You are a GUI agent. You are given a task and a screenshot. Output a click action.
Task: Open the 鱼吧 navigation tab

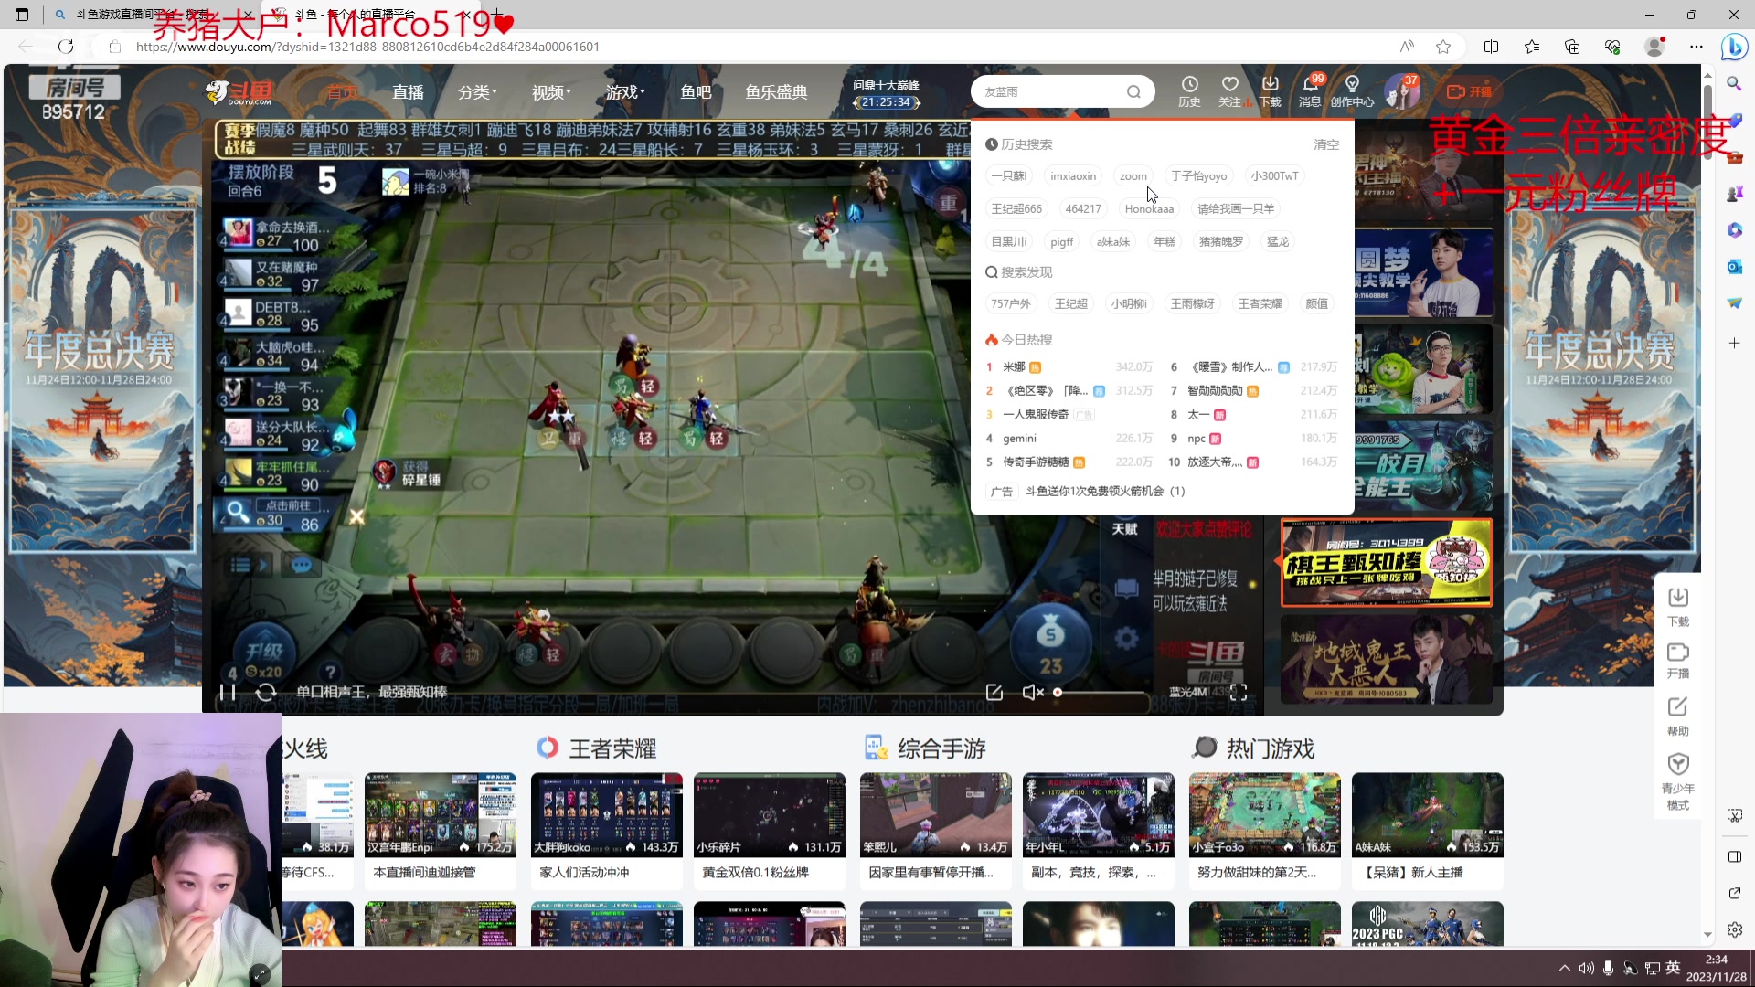(696, 92)
